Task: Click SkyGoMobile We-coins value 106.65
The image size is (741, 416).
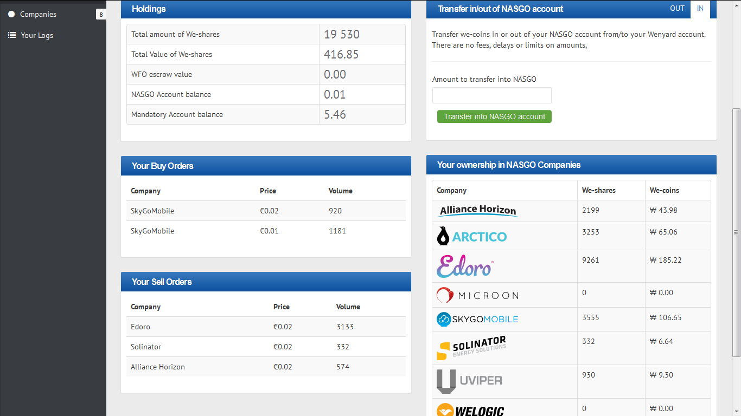Action: [x=666, y=317]
